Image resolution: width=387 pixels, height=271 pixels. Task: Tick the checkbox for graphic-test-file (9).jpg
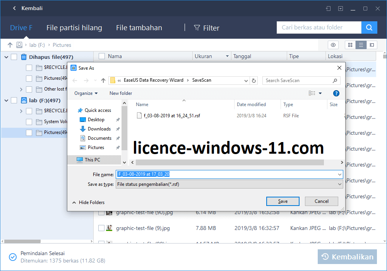click(x=101, y=228)
